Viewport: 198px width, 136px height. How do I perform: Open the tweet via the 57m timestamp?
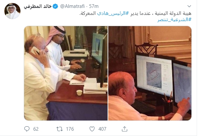(94, 6)
